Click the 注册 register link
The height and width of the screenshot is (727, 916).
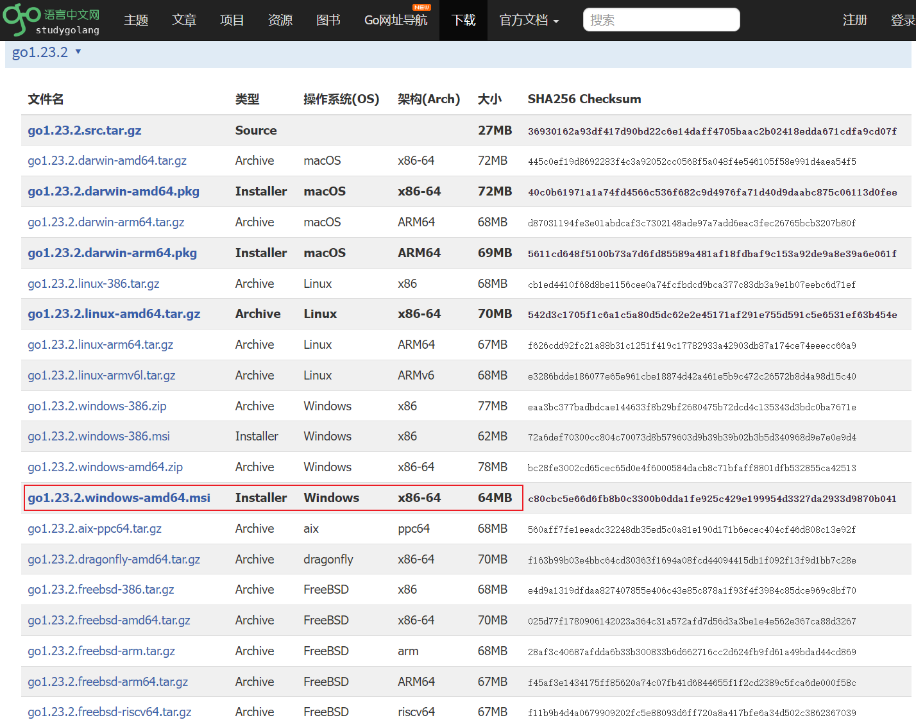point(854,21)
